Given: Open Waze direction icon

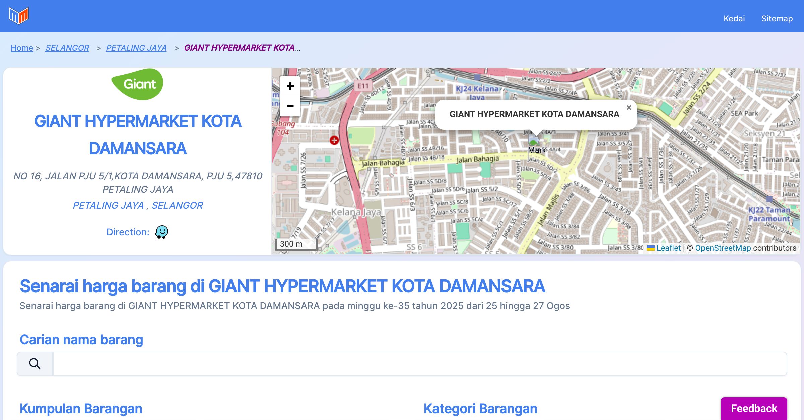Looking at the screenshot, I should point(161,232).
